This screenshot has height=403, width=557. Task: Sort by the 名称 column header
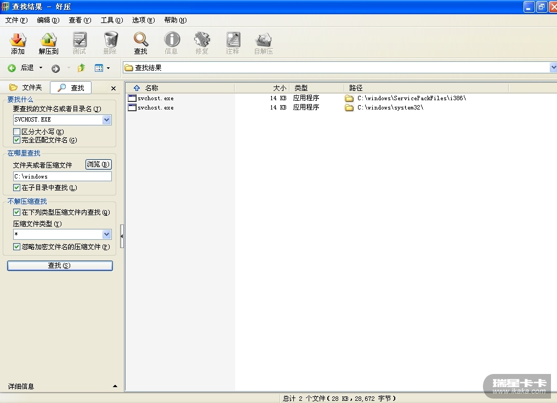click(x=180, y=88)
